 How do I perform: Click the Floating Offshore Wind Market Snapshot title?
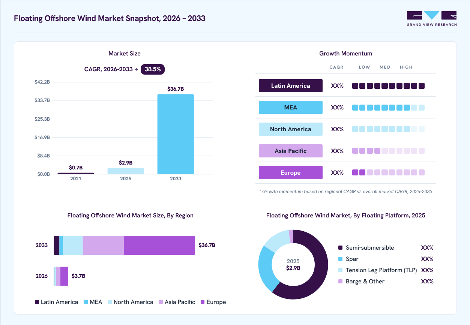[110, 18]
